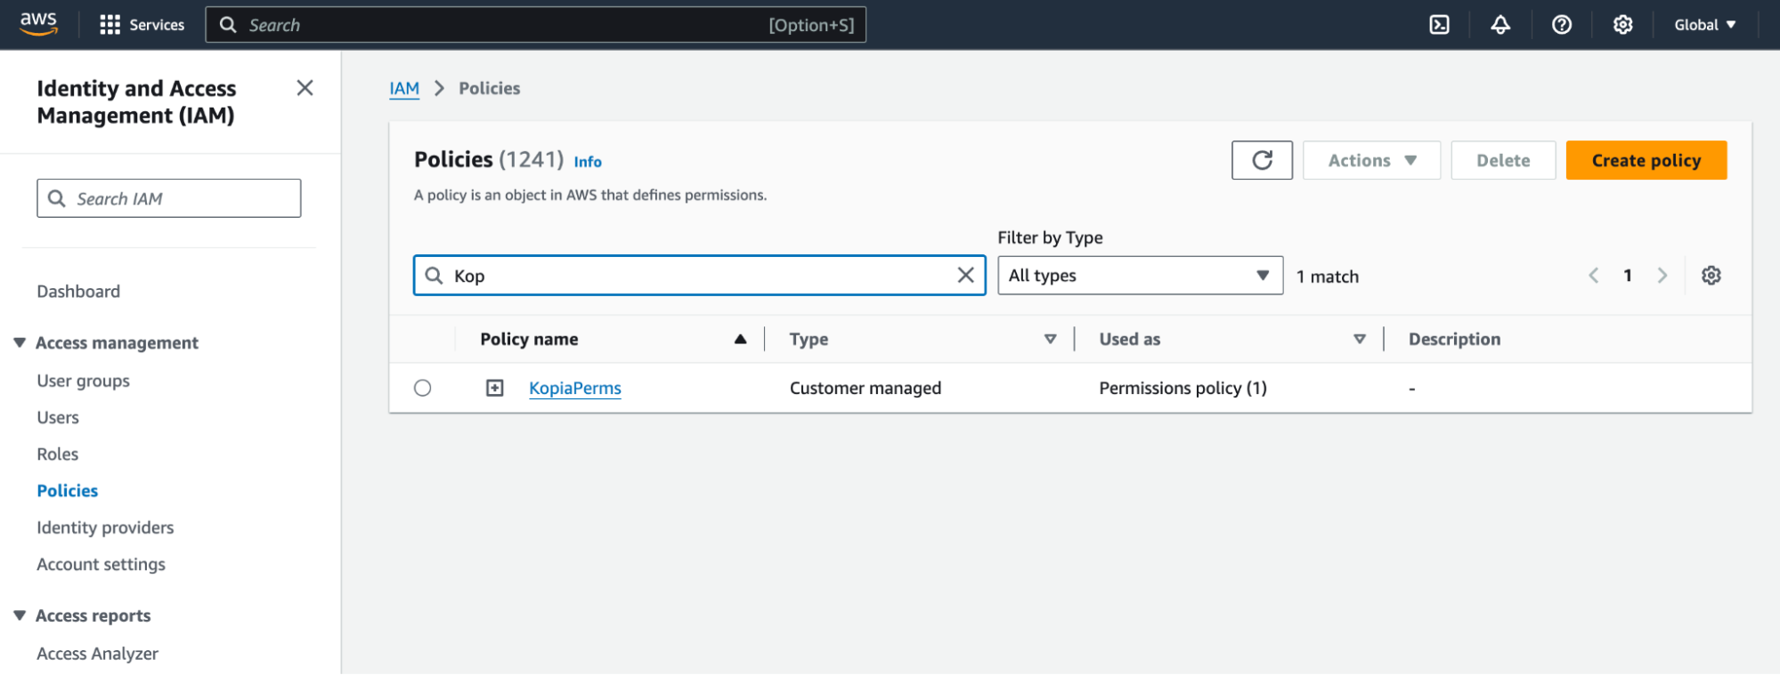Click the Description column header
The width and height of the screenshot is (1780, 675).
point(1454,339)
